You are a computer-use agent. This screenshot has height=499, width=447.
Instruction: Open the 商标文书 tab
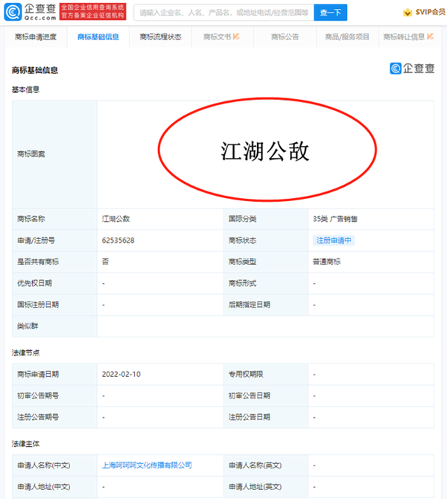[x=218, y=36]
